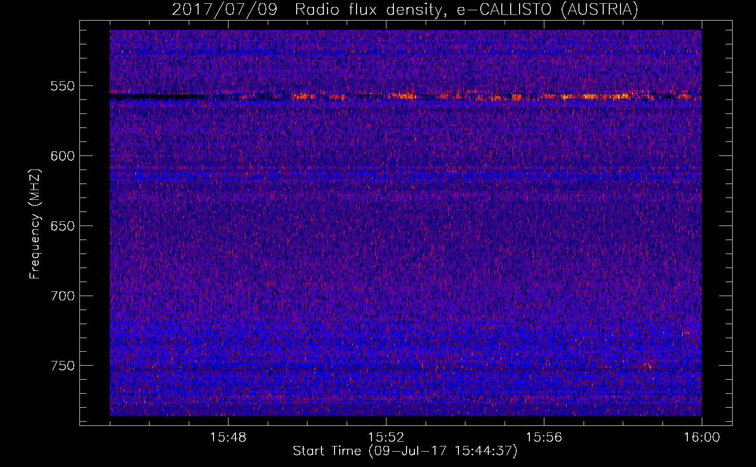Click the 16:00 time tick label
This screenshot has width=756, height=467.
tap(702, 438)
